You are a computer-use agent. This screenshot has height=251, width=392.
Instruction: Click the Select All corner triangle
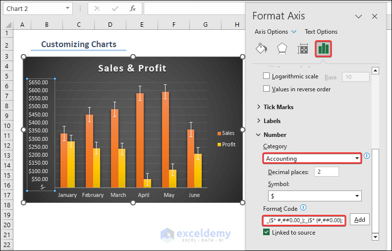click(x=8, y=25)
